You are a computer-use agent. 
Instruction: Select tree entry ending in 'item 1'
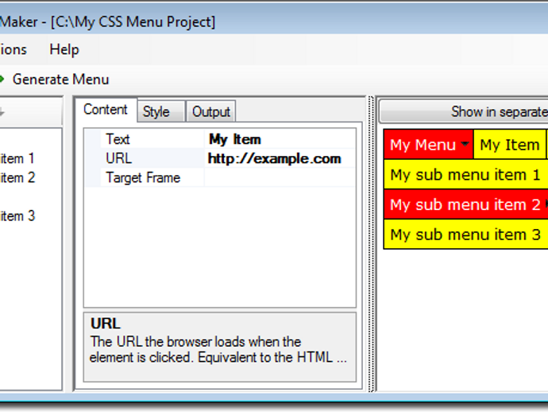coord(17,158)
